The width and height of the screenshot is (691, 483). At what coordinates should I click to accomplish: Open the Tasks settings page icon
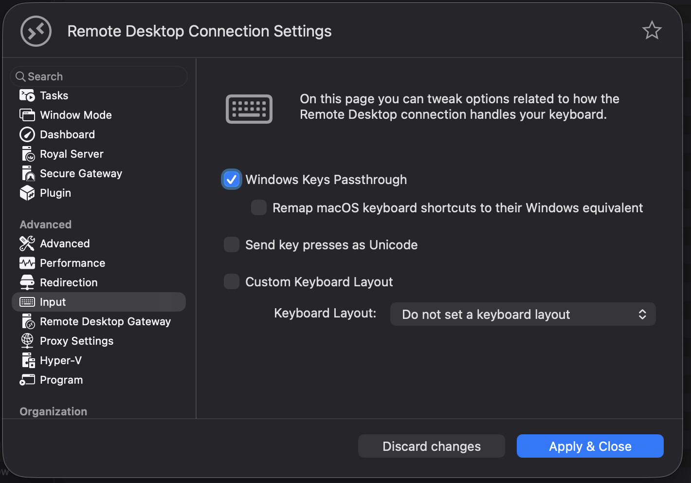(x=27, y=95)
